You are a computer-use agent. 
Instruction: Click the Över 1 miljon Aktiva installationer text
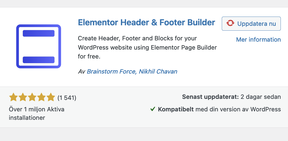coord(36,113)
